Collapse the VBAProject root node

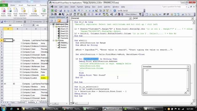click(x=51, y=24)
